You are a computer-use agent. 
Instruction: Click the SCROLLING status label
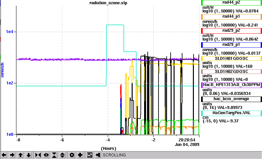click(x=114, y=155)
